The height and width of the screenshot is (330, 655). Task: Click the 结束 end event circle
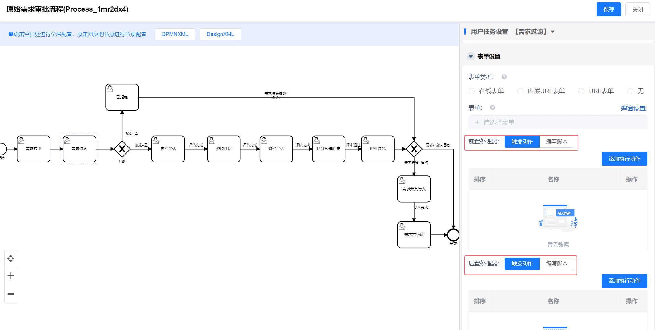pos(453,235)
